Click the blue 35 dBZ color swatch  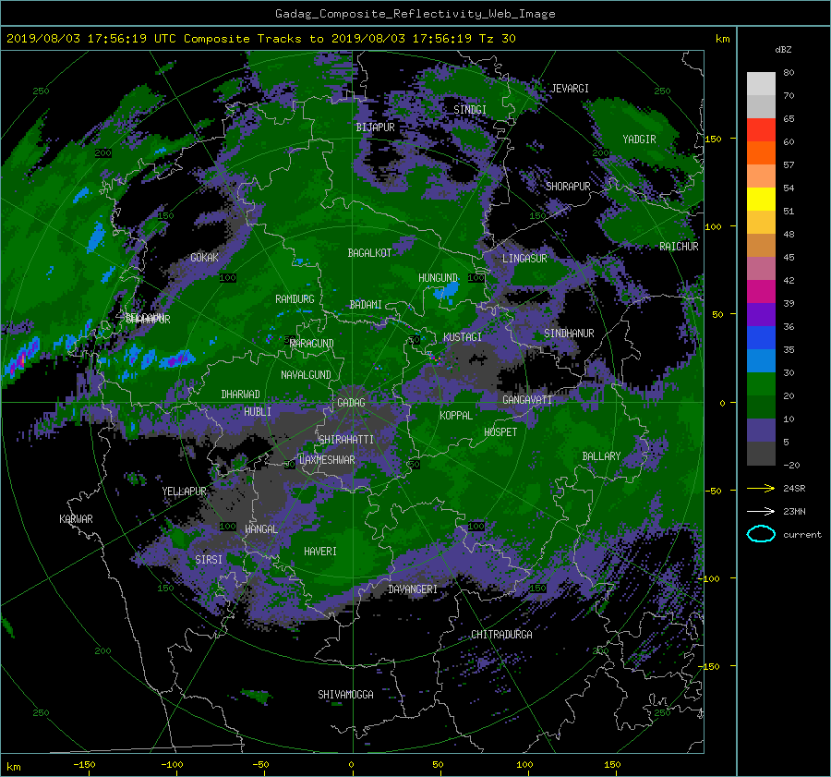pos(761,338)
